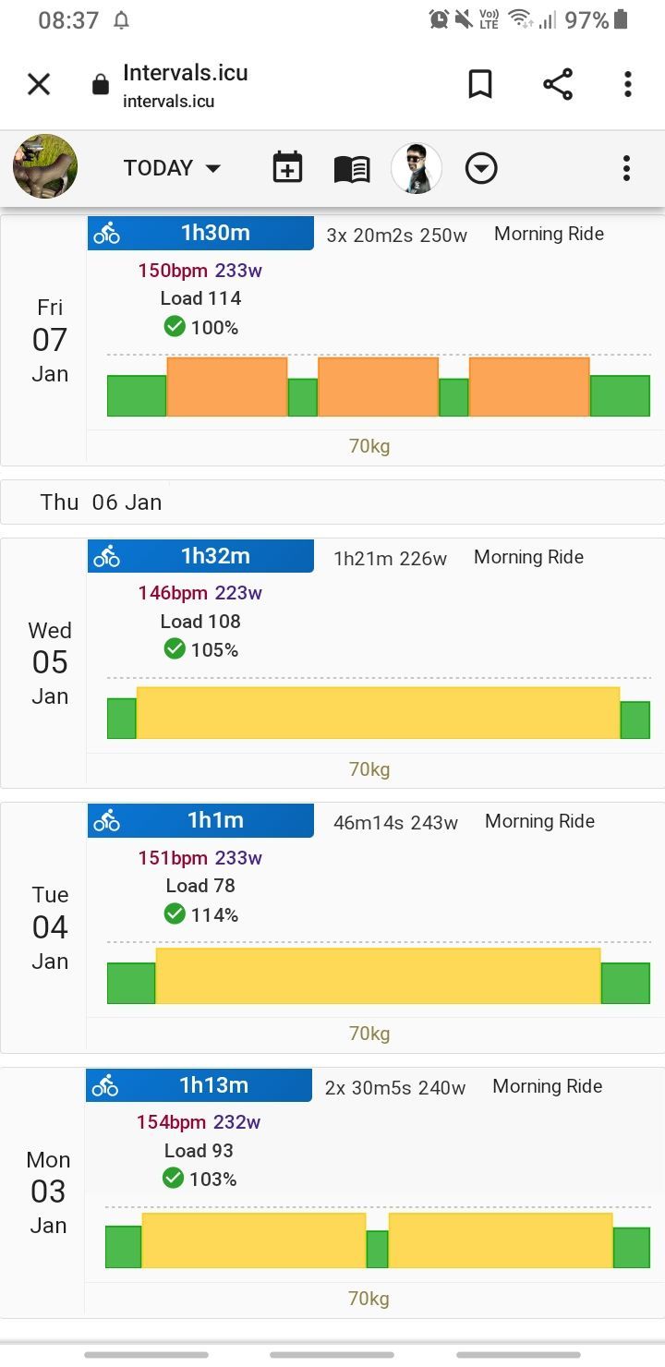The height and width of the screenshot is (1367, 665).
Task: Open the Intervals.icu toolbar three-dot menu
Action: point(626,168)
